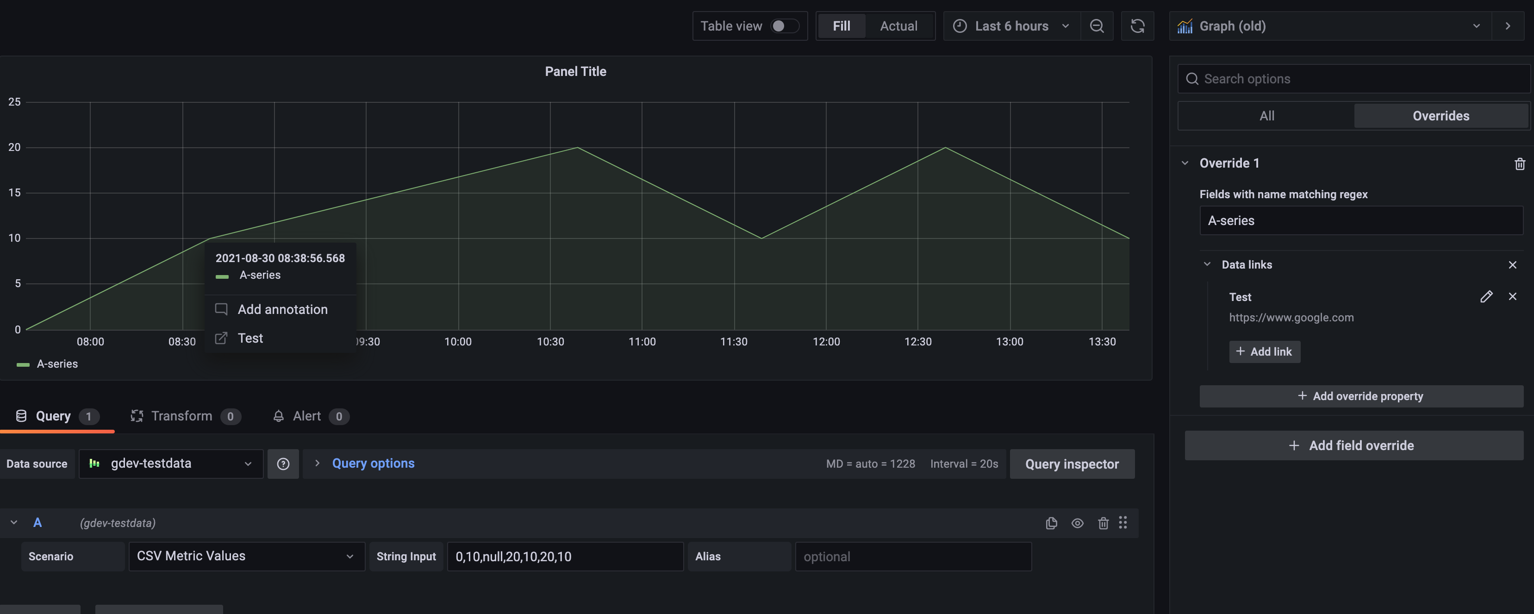The height and width of the screenshot is (614, 1534).
Task: Remove the Data links override property
Action: tap(1513, 264)
